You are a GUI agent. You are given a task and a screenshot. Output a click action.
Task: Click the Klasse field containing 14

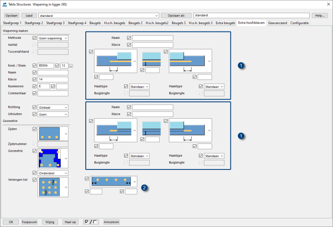[x=53, y=79]
